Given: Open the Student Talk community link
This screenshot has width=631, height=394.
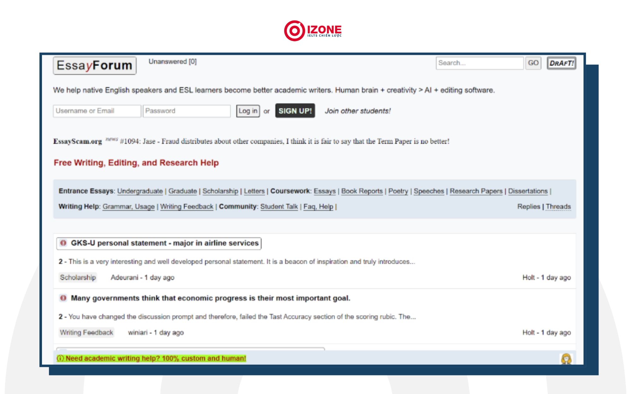Looking at the screenshot, I should [279, 206].
